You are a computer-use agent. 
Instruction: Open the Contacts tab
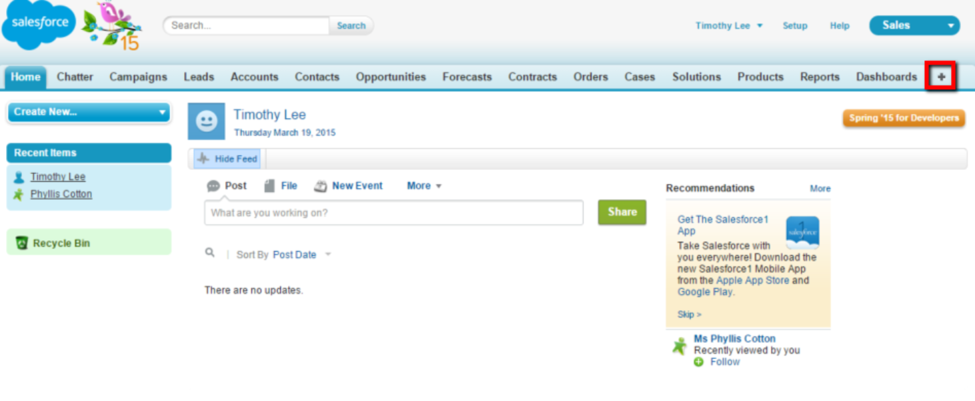[x=317, y=77]
